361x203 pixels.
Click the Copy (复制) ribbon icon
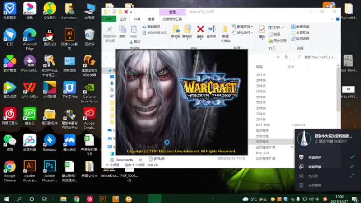click(x=122, y=29)
